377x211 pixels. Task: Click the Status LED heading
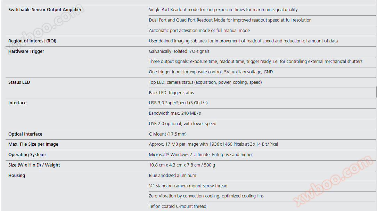tap(19, 82)
